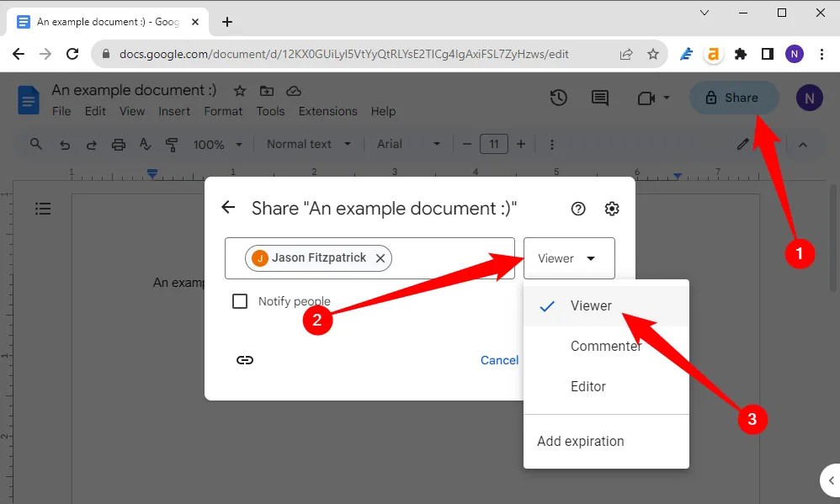This screenshot has height=504, width=840.
Task: Enable the Notify people checkbox
Action: coord(240,300)
